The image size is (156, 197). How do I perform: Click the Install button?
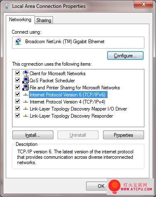[x=33, y=135]
